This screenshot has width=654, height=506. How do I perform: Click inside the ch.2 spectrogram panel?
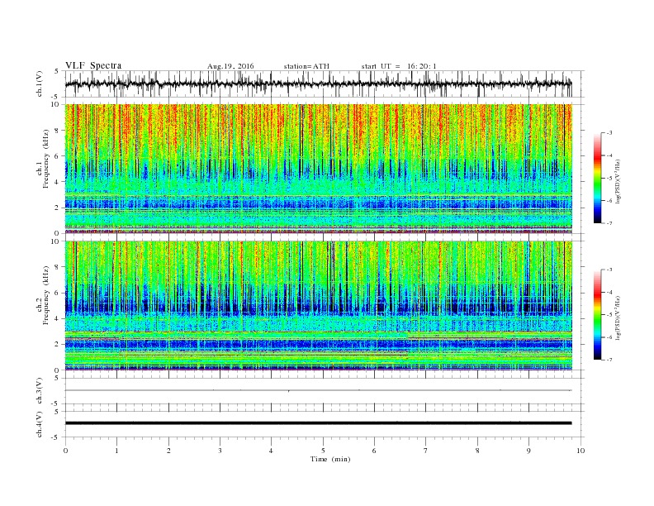[x=318, y=306]
